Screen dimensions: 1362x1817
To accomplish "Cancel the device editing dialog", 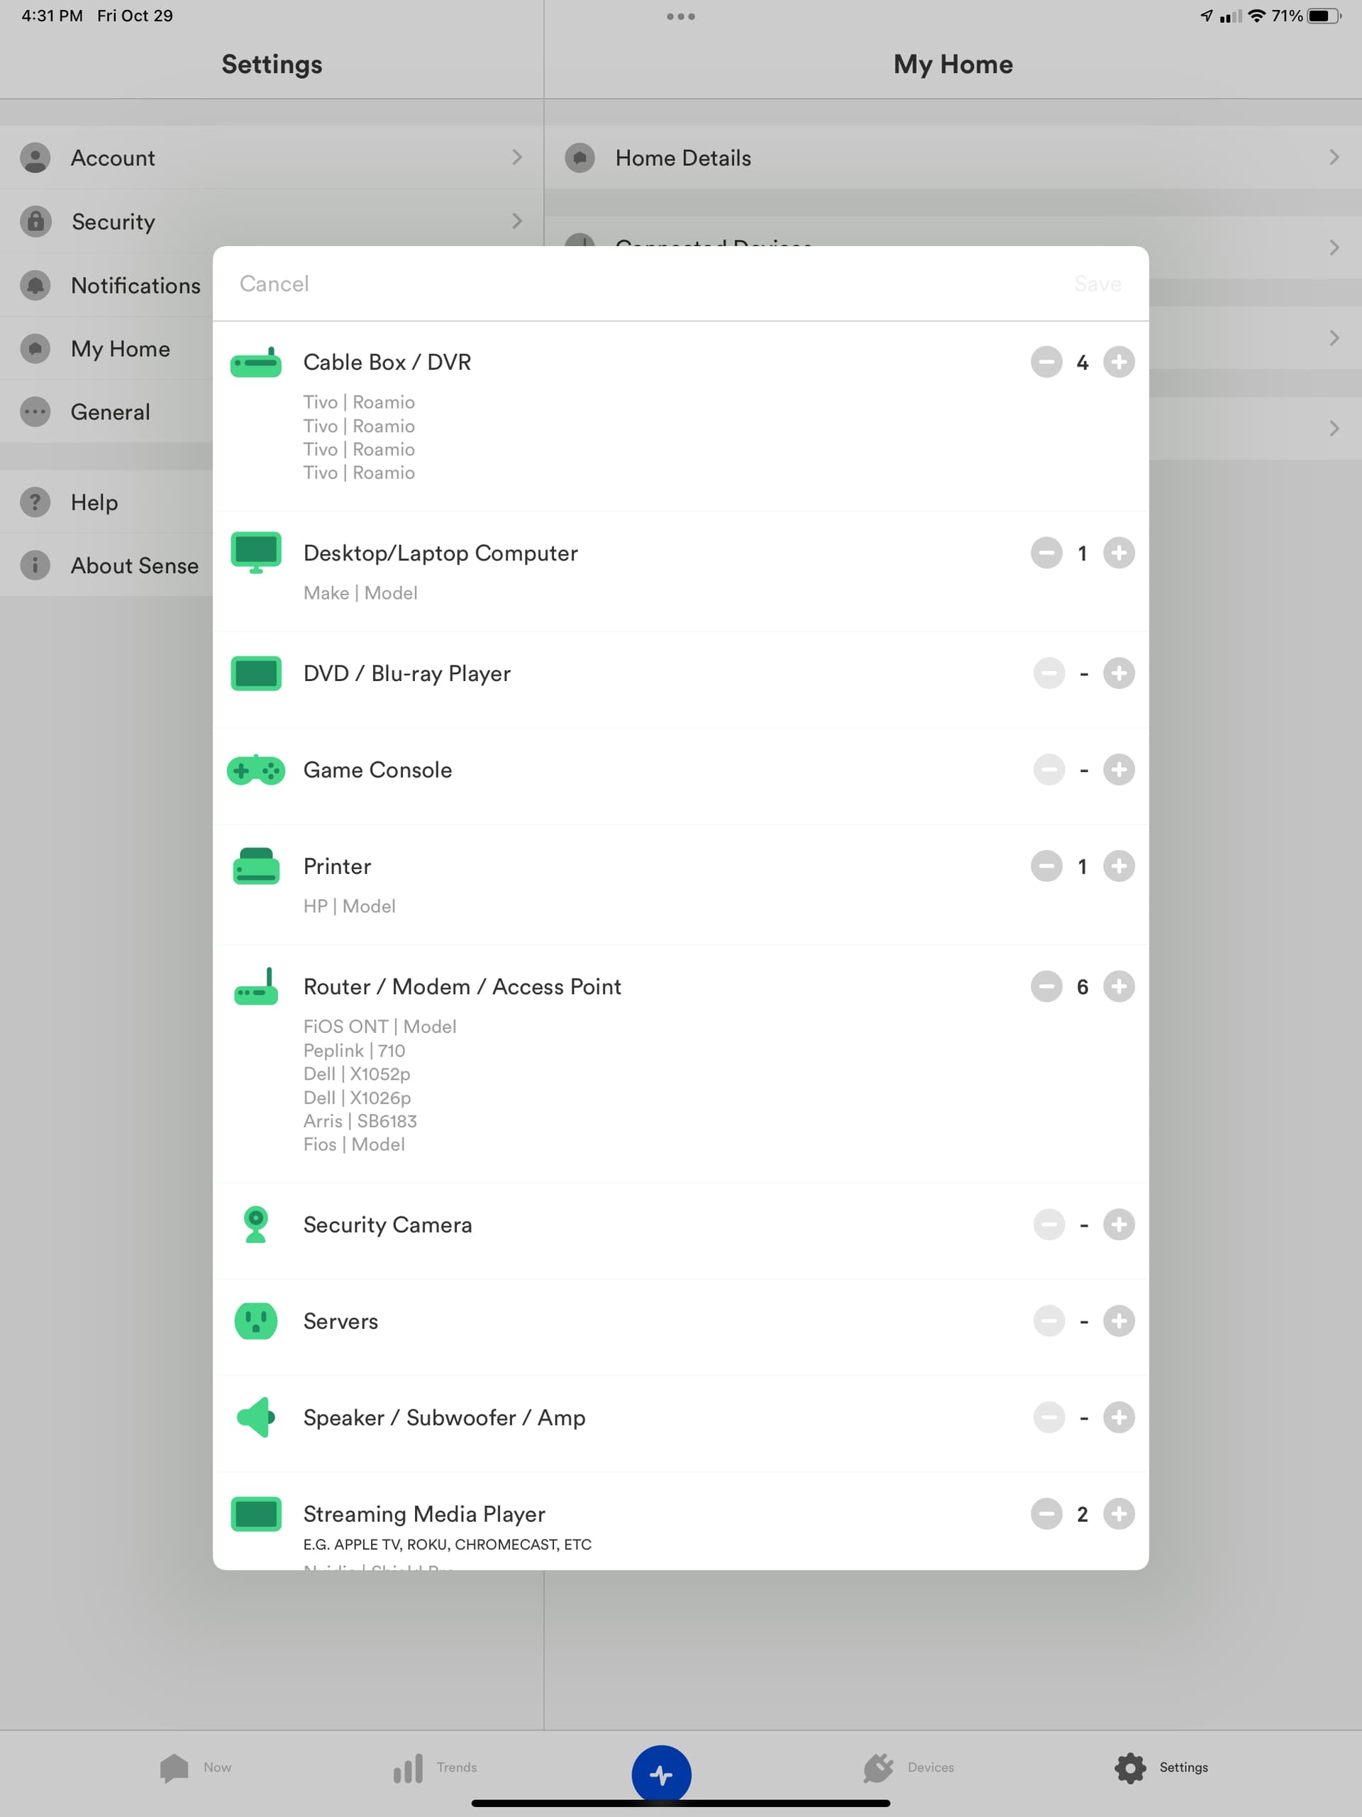I will (x=275, y=285).
